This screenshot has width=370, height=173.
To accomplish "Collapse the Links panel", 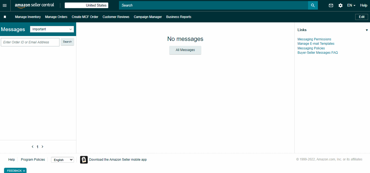I will point(367,30).
